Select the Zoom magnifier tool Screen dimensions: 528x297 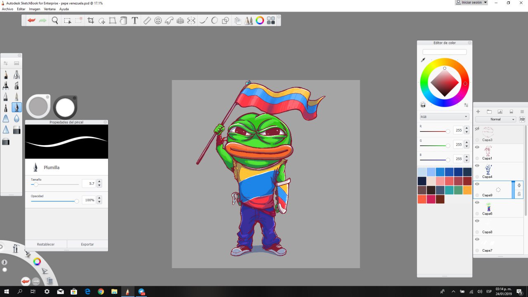coord(55,20)
